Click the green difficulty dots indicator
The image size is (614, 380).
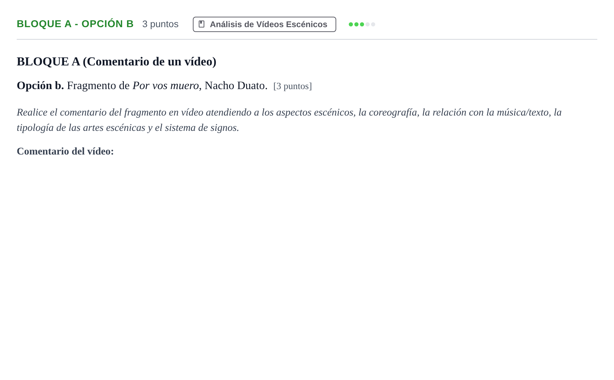pos(362,24)
